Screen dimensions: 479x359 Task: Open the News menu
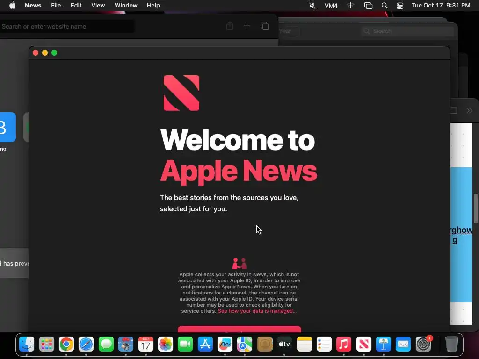33,6
